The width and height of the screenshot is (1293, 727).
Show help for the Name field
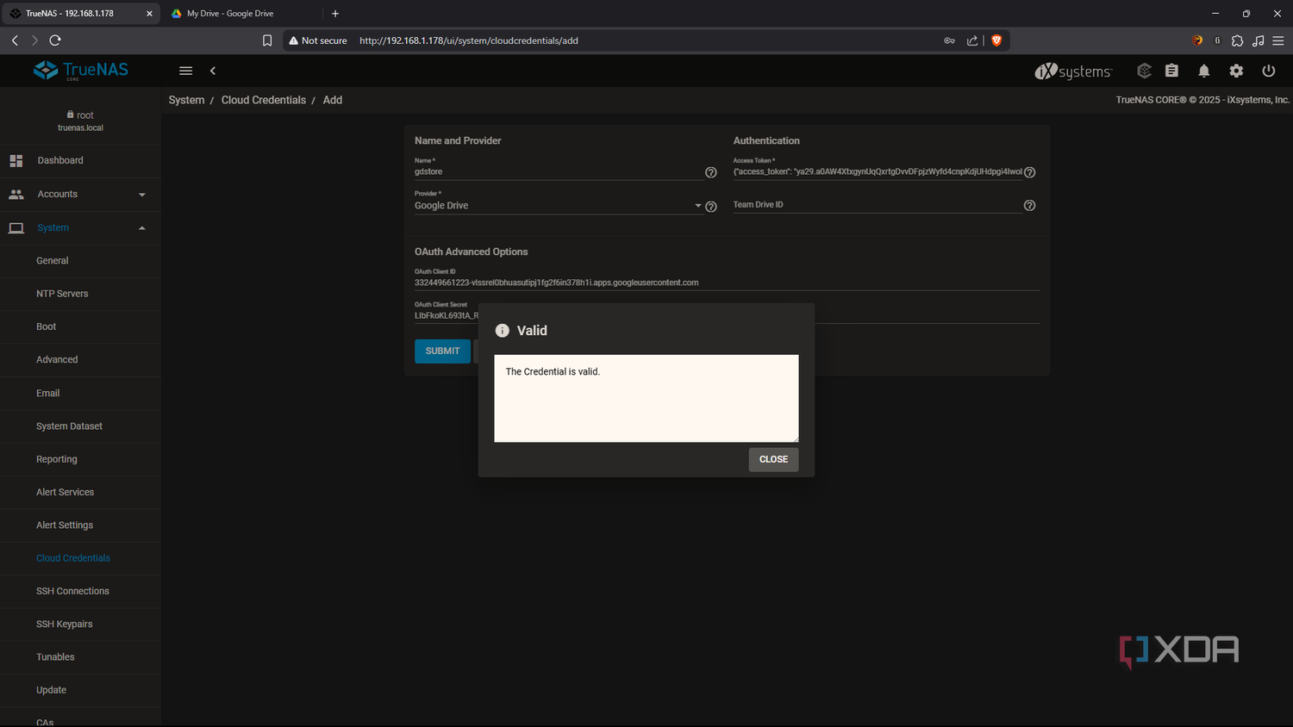click(x=711, y=172)
